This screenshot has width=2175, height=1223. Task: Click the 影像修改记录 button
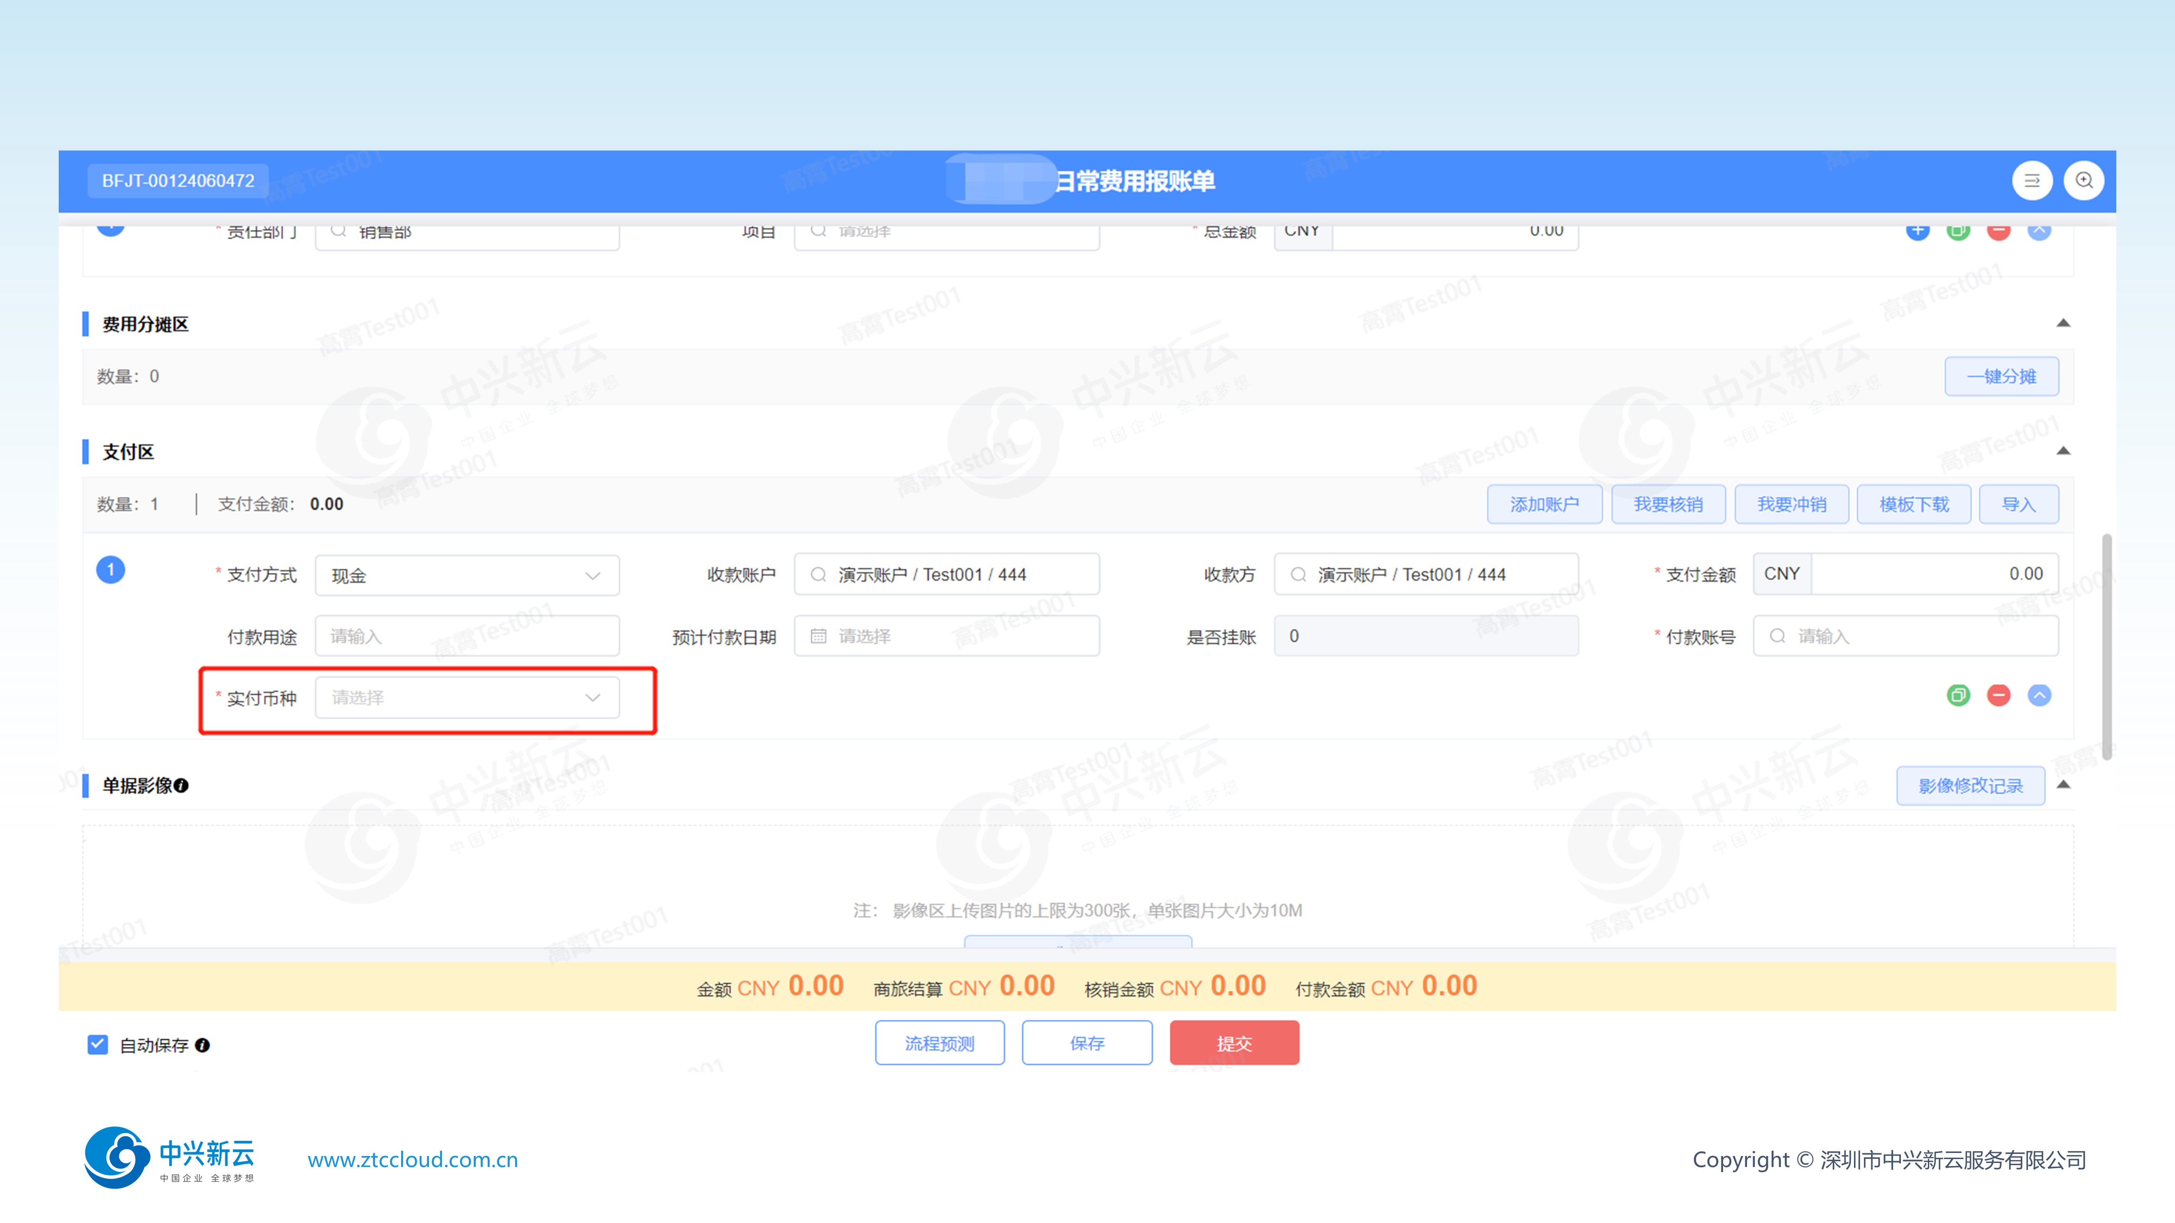pyautogui.click(x=1970, y=786)
